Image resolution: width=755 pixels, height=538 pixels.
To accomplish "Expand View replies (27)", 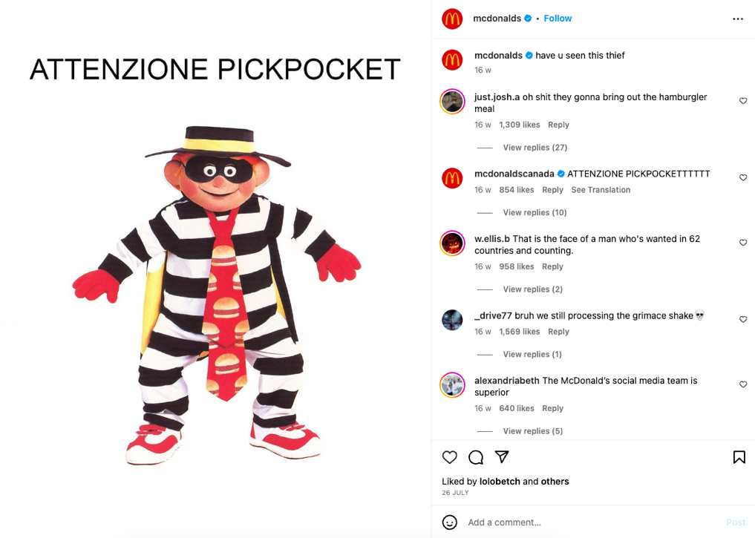I will [x=535, y=147].
